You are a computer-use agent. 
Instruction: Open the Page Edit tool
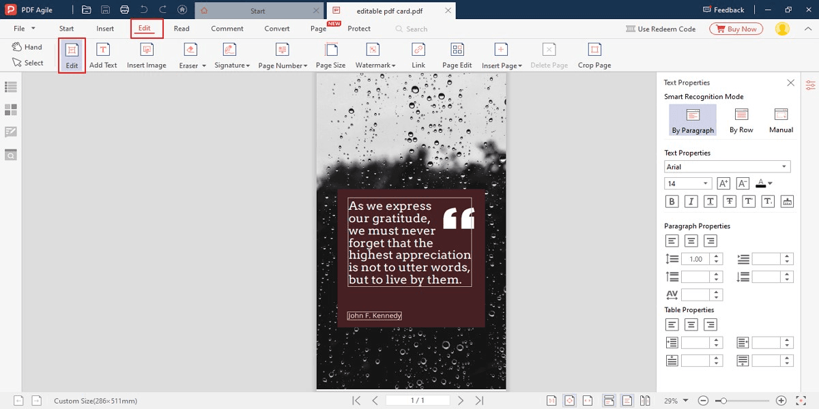(x=457, y=56)
